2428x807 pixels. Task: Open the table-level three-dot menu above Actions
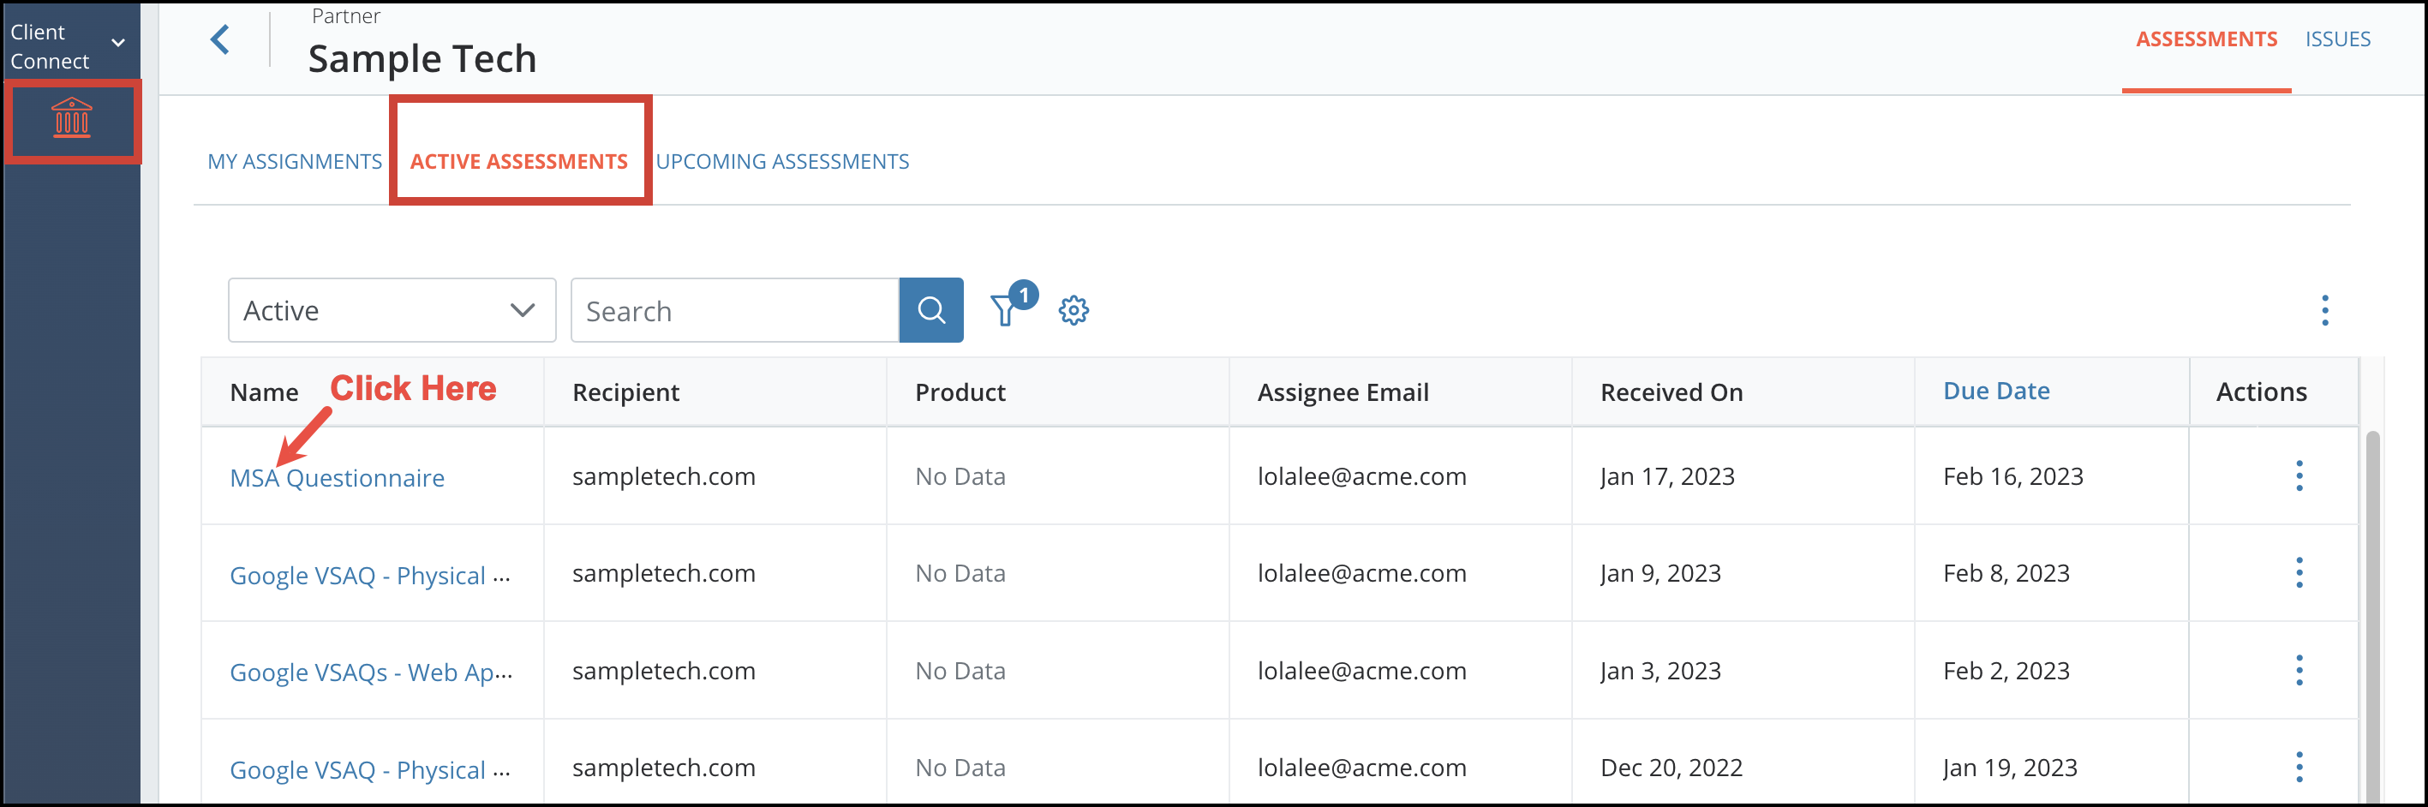click(2324, 310)
